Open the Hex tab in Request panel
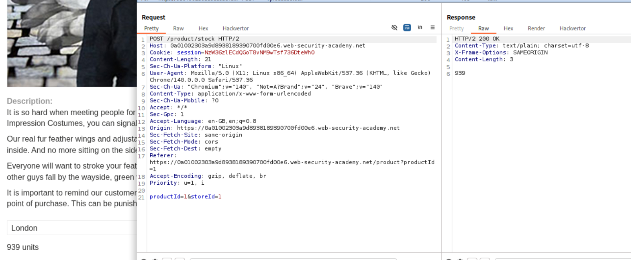The height and width of the screenshot is (260, 631). point(203,28)
